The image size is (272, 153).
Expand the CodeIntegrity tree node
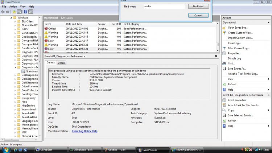point(15,37)
